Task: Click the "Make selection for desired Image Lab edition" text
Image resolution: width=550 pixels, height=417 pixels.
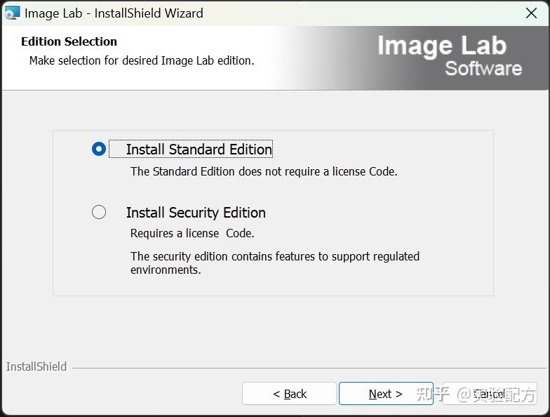Action: [x=142, y=60]
